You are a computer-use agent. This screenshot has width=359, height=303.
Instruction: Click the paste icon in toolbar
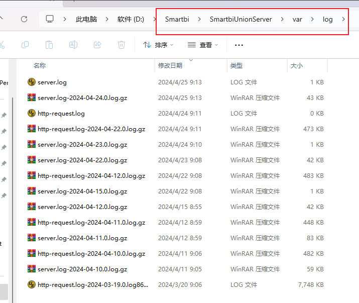49,45
